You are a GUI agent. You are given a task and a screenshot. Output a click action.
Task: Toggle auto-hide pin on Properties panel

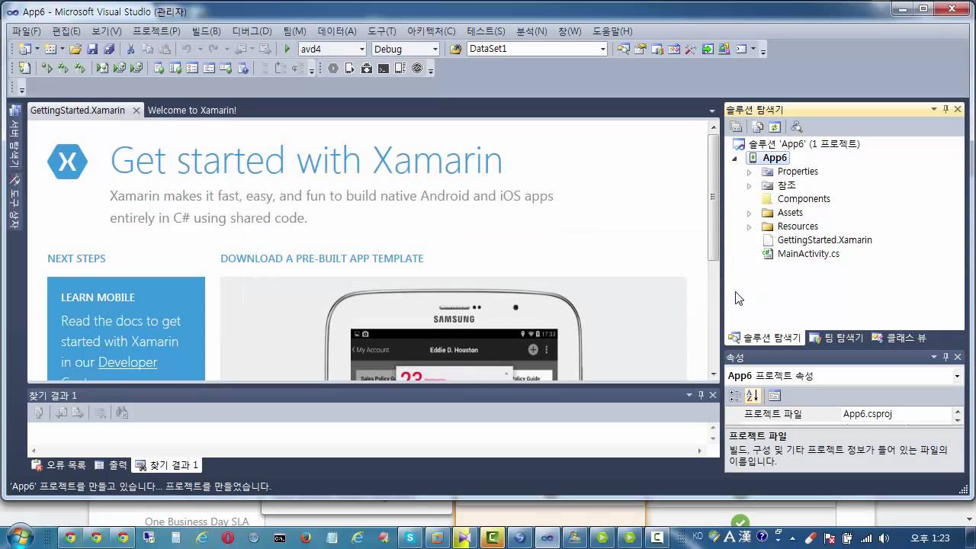946,357
